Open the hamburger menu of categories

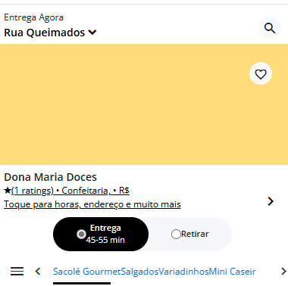click(17, 272)
